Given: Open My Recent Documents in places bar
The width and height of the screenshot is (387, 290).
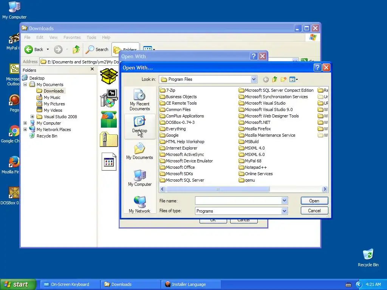Looking at the screenshot, I should [x=140, y=100].
